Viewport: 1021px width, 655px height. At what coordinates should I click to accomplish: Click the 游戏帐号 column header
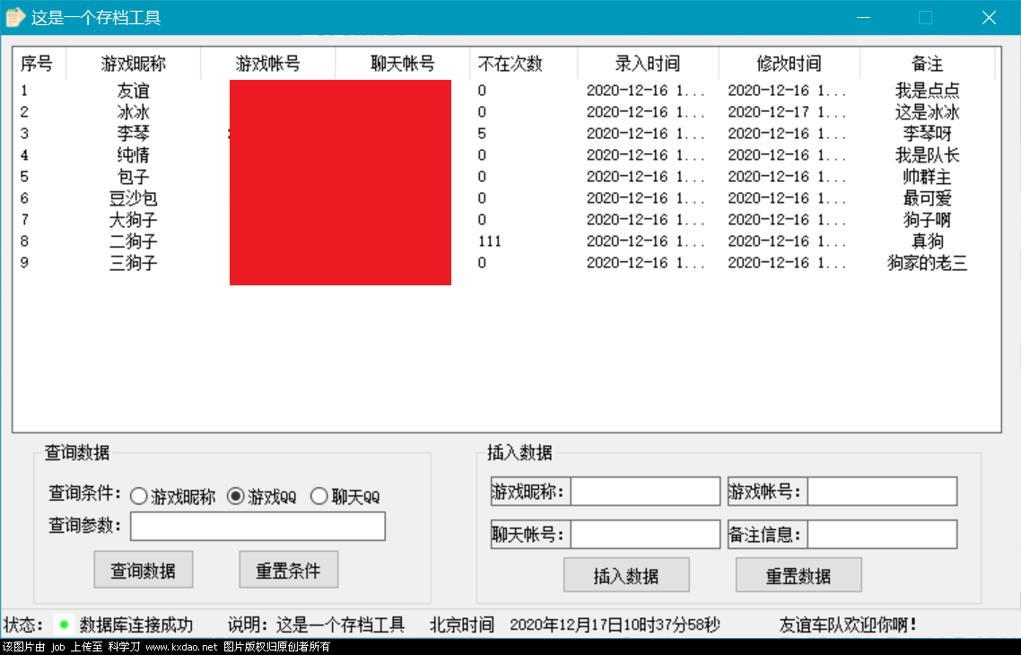[267, 64]
